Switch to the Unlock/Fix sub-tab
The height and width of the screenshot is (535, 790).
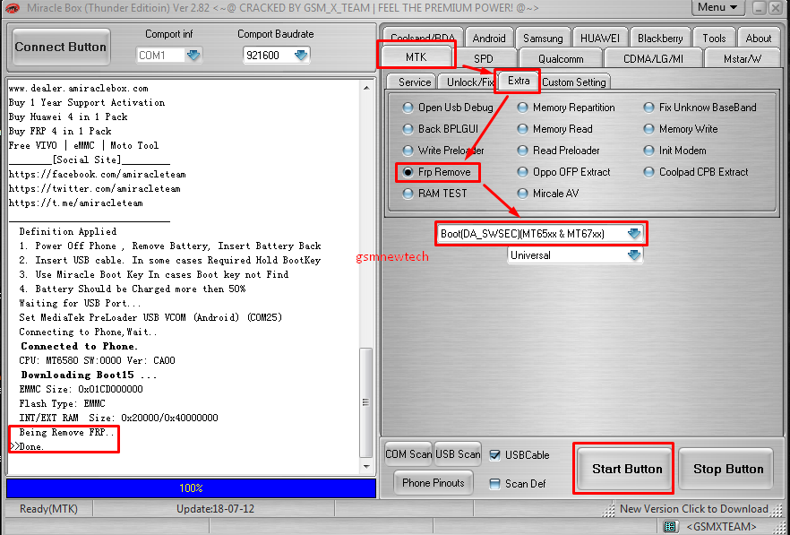(x=469, y=82)
